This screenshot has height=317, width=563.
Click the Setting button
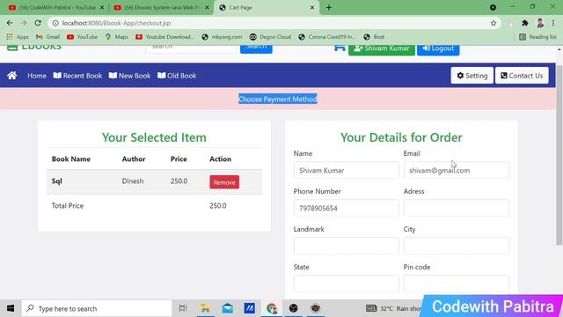point(472,76)
